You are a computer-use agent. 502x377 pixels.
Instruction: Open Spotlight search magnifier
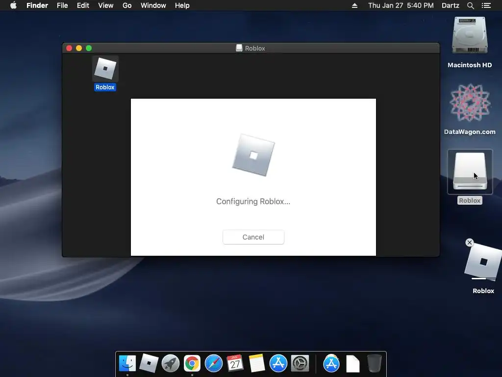click(470, 5)
